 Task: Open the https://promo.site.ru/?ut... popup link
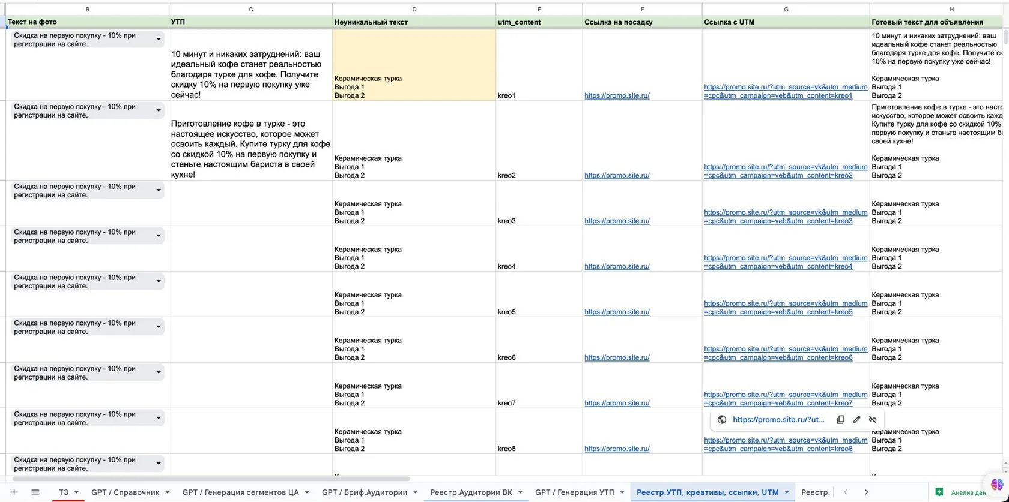click(x=778, y=420)
